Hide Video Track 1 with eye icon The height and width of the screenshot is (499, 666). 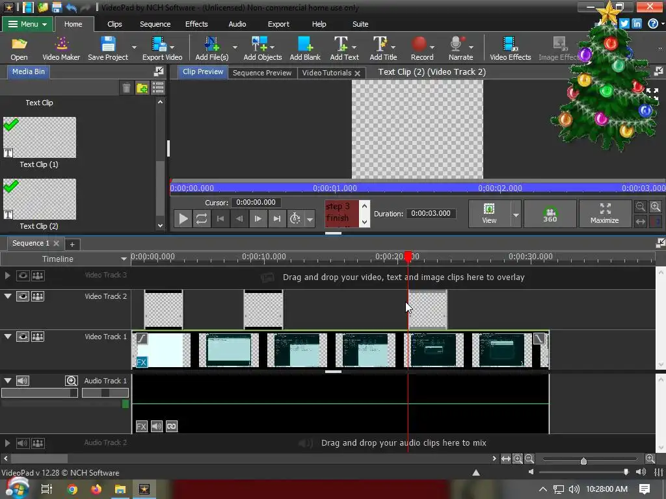pyautogui.click(x=23, y=337)
